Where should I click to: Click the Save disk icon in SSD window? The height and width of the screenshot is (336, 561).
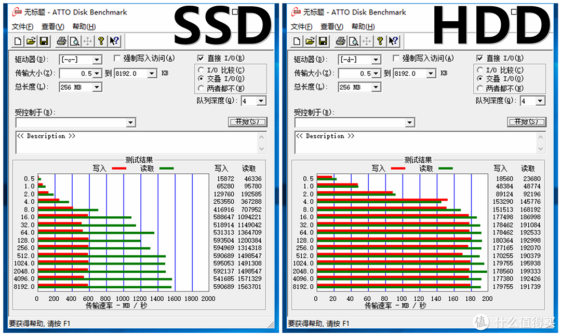pyautogui.click(x=44, y=41)
